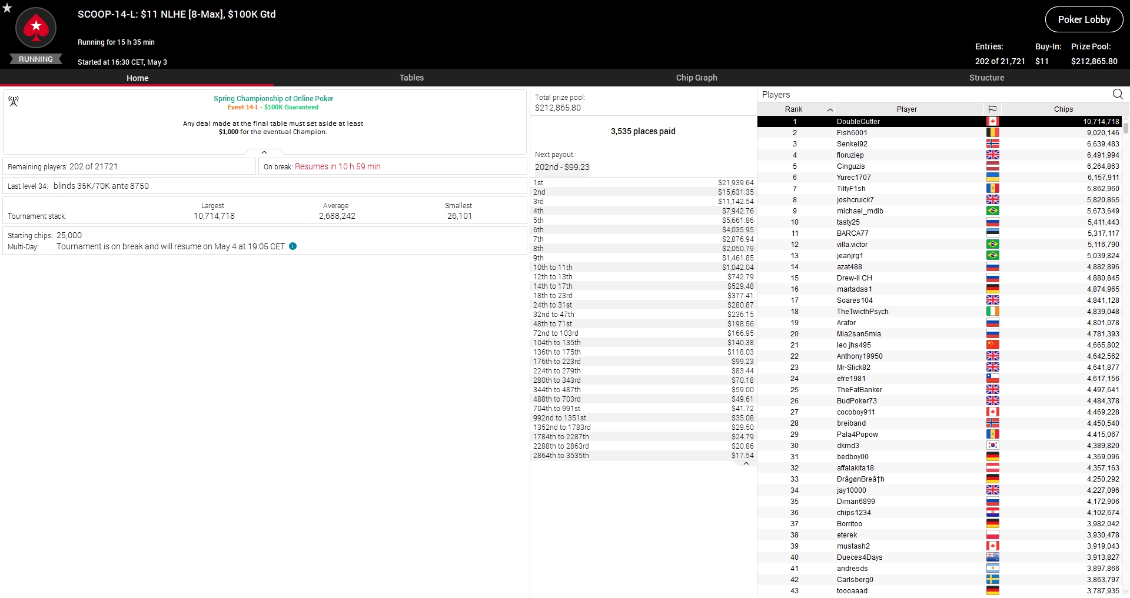Click the Argentina flag beside andresds
1130x598 pixels.
tap(993, 568)
